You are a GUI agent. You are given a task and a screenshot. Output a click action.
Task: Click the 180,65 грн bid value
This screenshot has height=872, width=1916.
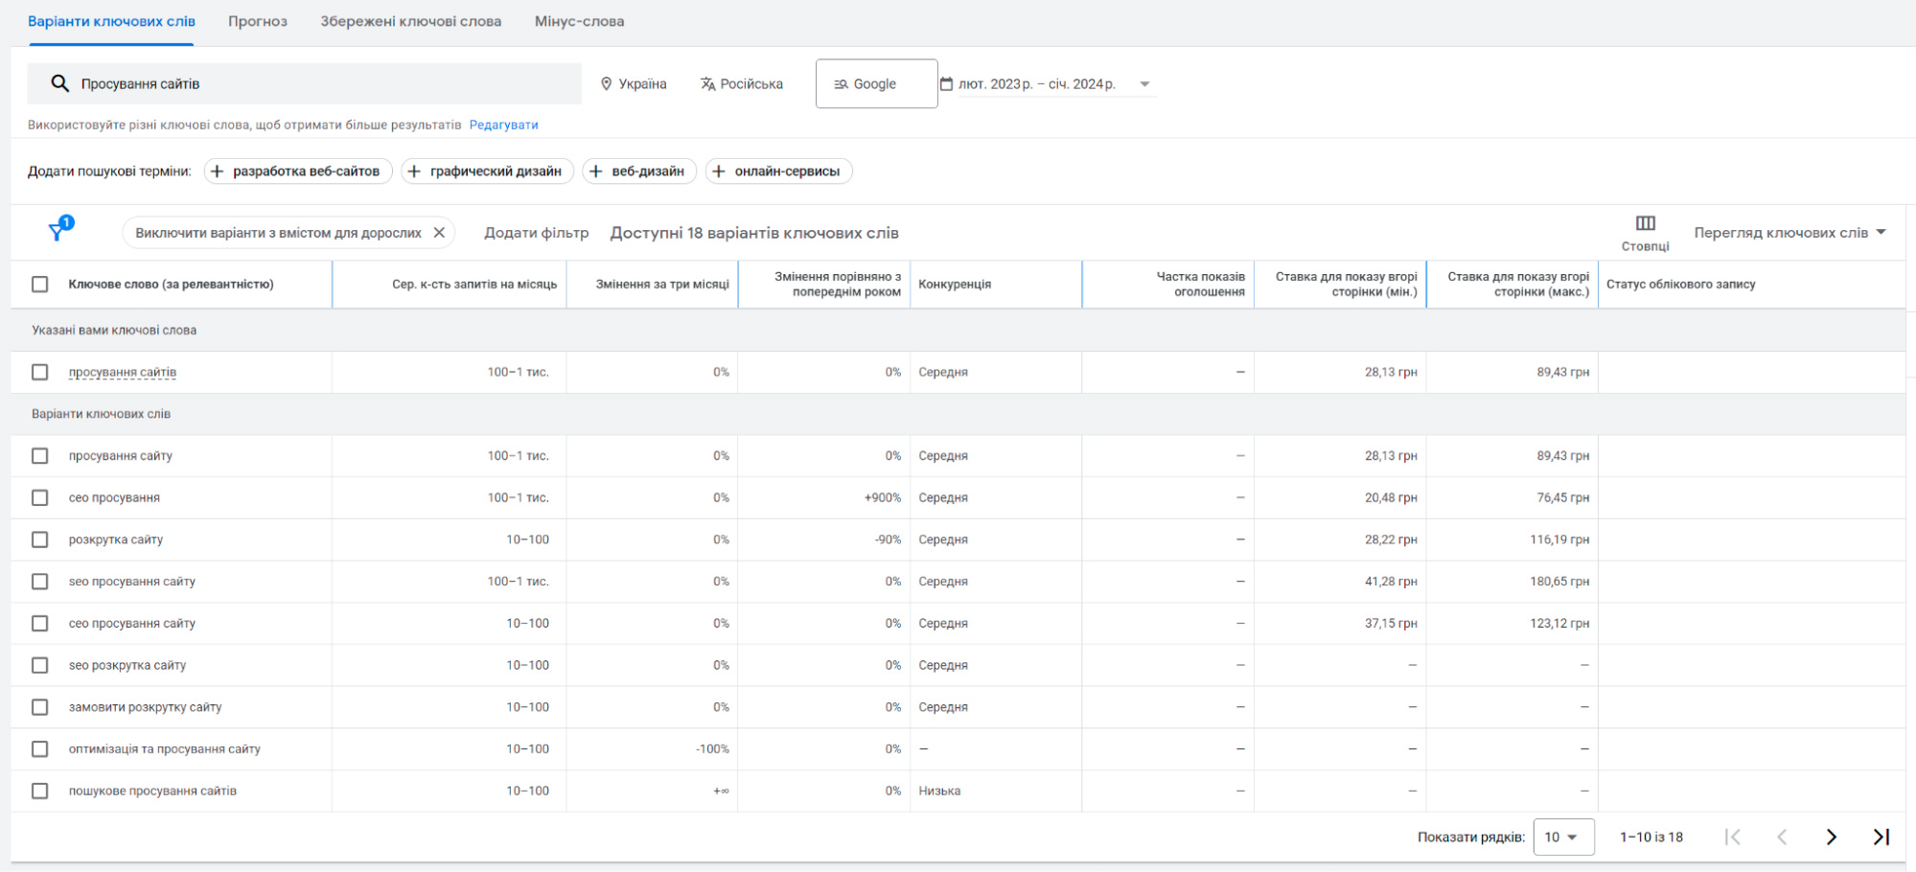click(x=1559, y=582)
